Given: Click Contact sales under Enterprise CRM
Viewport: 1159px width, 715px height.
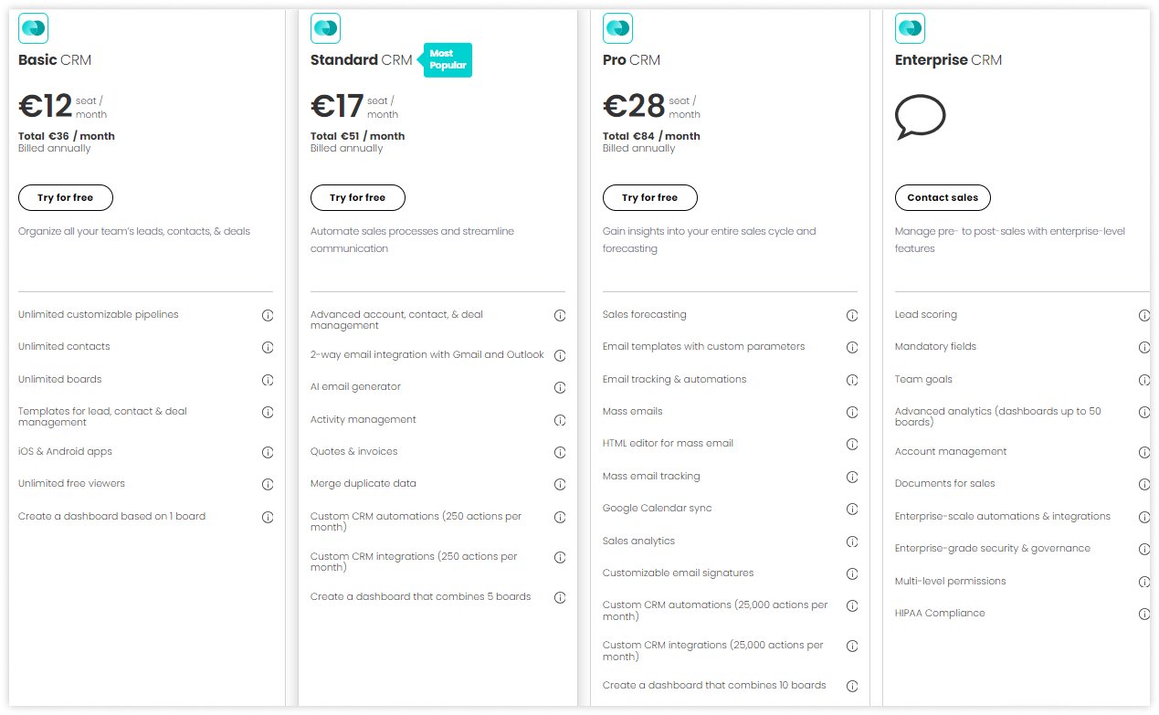Looking at the screenshot, I should [x=943, y=197].
